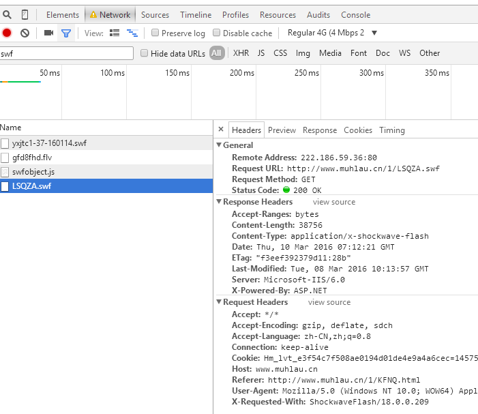Click the magnifier inspect element icon
478x414 pixels.
tap(7, 14)
